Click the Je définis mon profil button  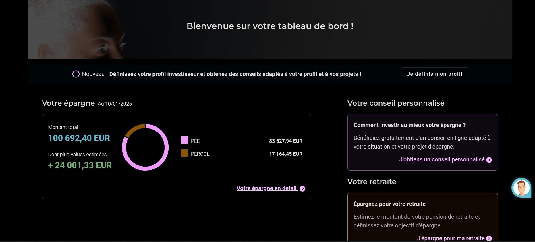pos(434,74)
